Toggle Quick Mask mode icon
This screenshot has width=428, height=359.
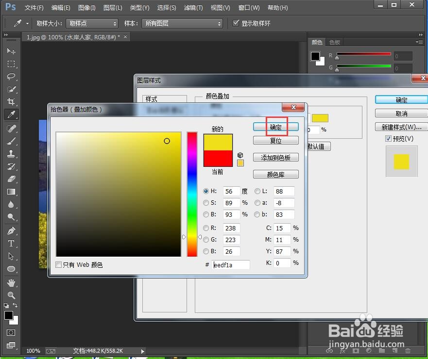(x=11, y=332)
